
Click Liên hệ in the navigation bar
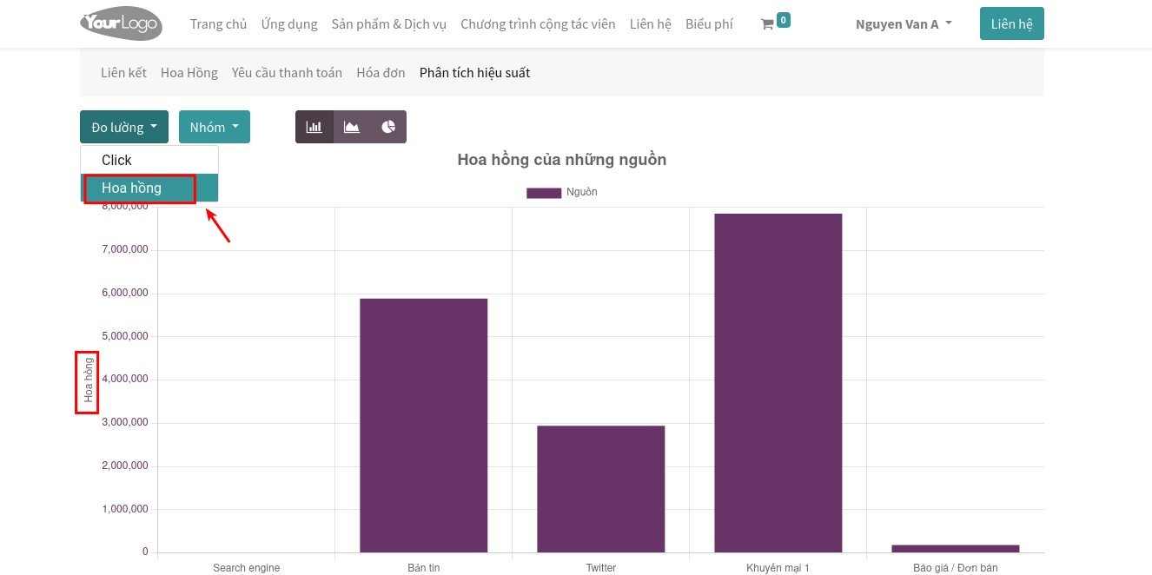pyautogui.click(x=651, y=24)
